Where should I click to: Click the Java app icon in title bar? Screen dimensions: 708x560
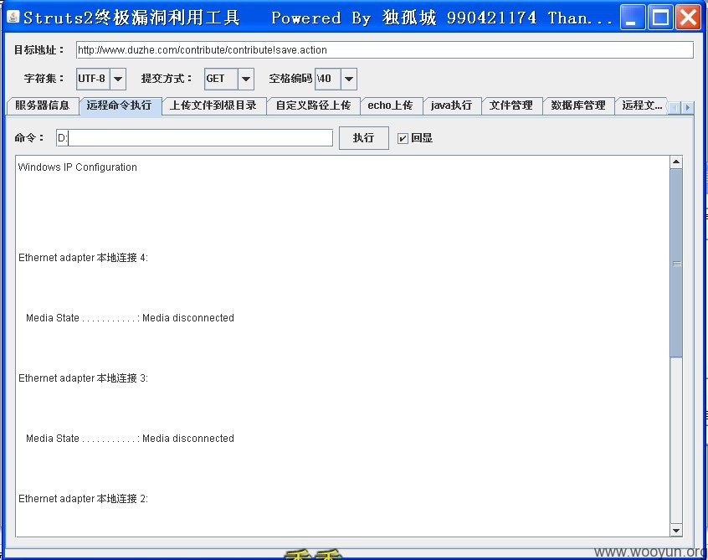pos(13,18)
